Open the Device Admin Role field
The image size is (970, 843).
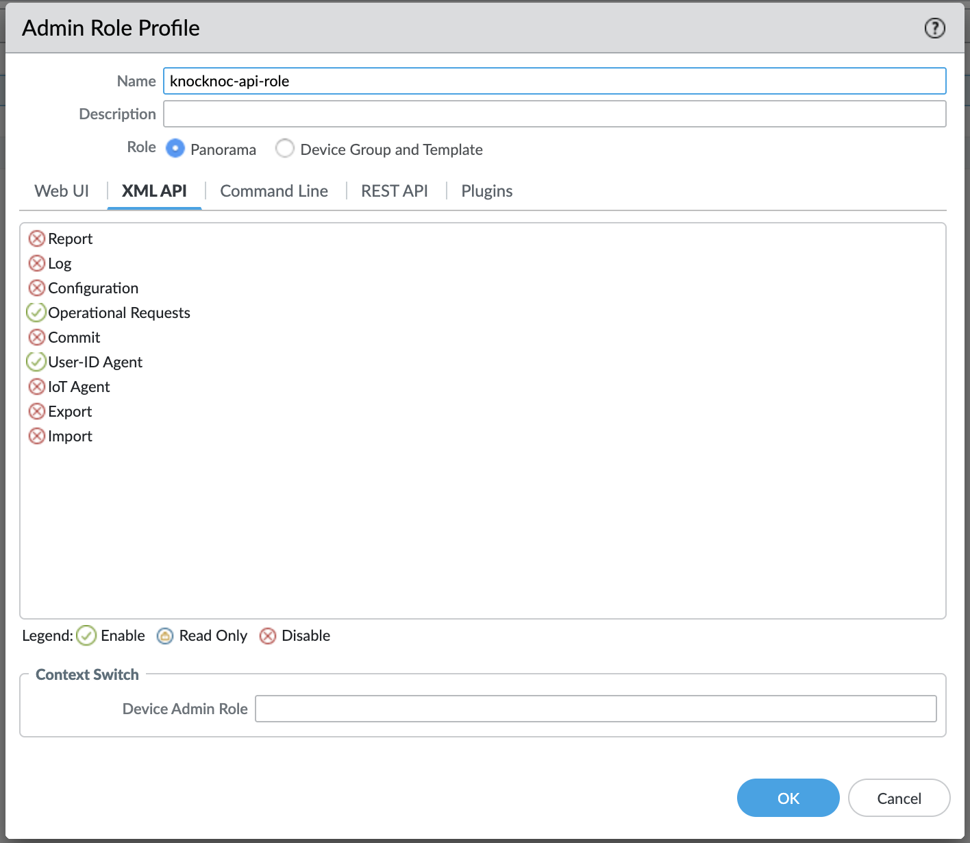pyautogui.click(x=595, y=709)
